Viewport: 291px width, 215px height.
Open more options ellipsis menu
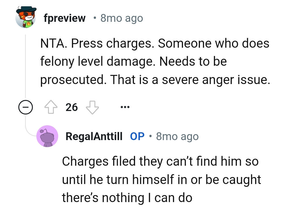[125, 107]
